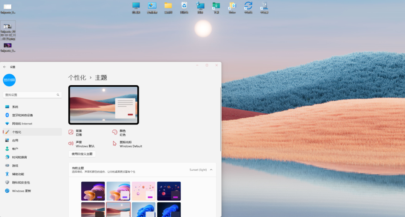This screenshot has height=217, width=405.
Task: Focus the 查找设置 search field
Action: tap(32, 95)
